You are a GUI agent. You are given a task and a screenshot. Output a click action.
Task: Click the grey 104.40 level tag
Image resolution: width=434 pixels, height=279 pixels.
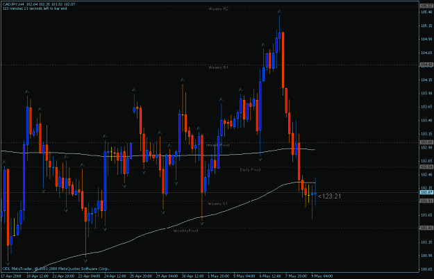click(x=426, y=65)
